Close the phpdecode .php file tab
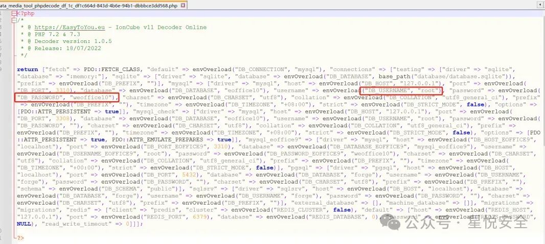Image resolution: width=545 pixels, height=244 pixels. click(183, 6)
